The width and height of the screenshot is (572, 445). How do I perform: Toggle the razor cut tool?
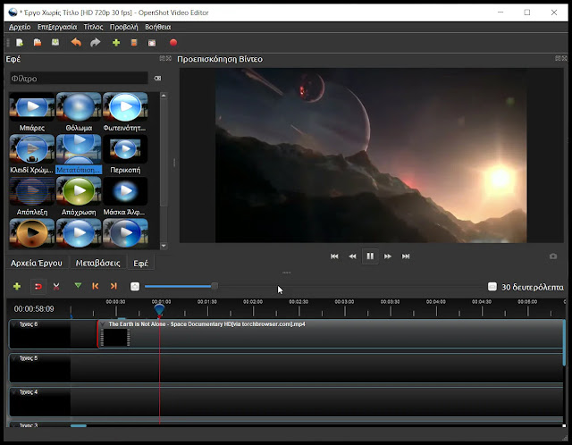pos(56,286)
